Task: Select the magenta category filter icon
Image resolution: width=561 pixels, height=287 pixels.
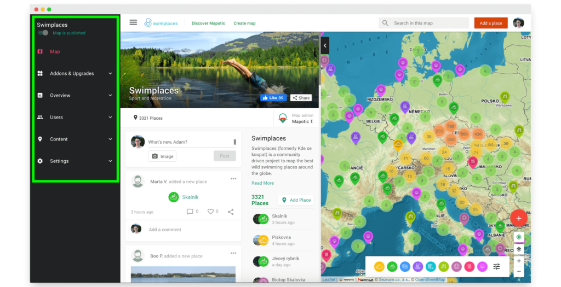Action: tap(482, 266)
